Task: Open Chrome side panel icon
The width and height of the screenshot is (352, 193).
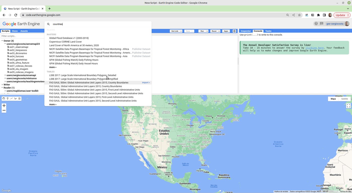Action: point(324,15)
